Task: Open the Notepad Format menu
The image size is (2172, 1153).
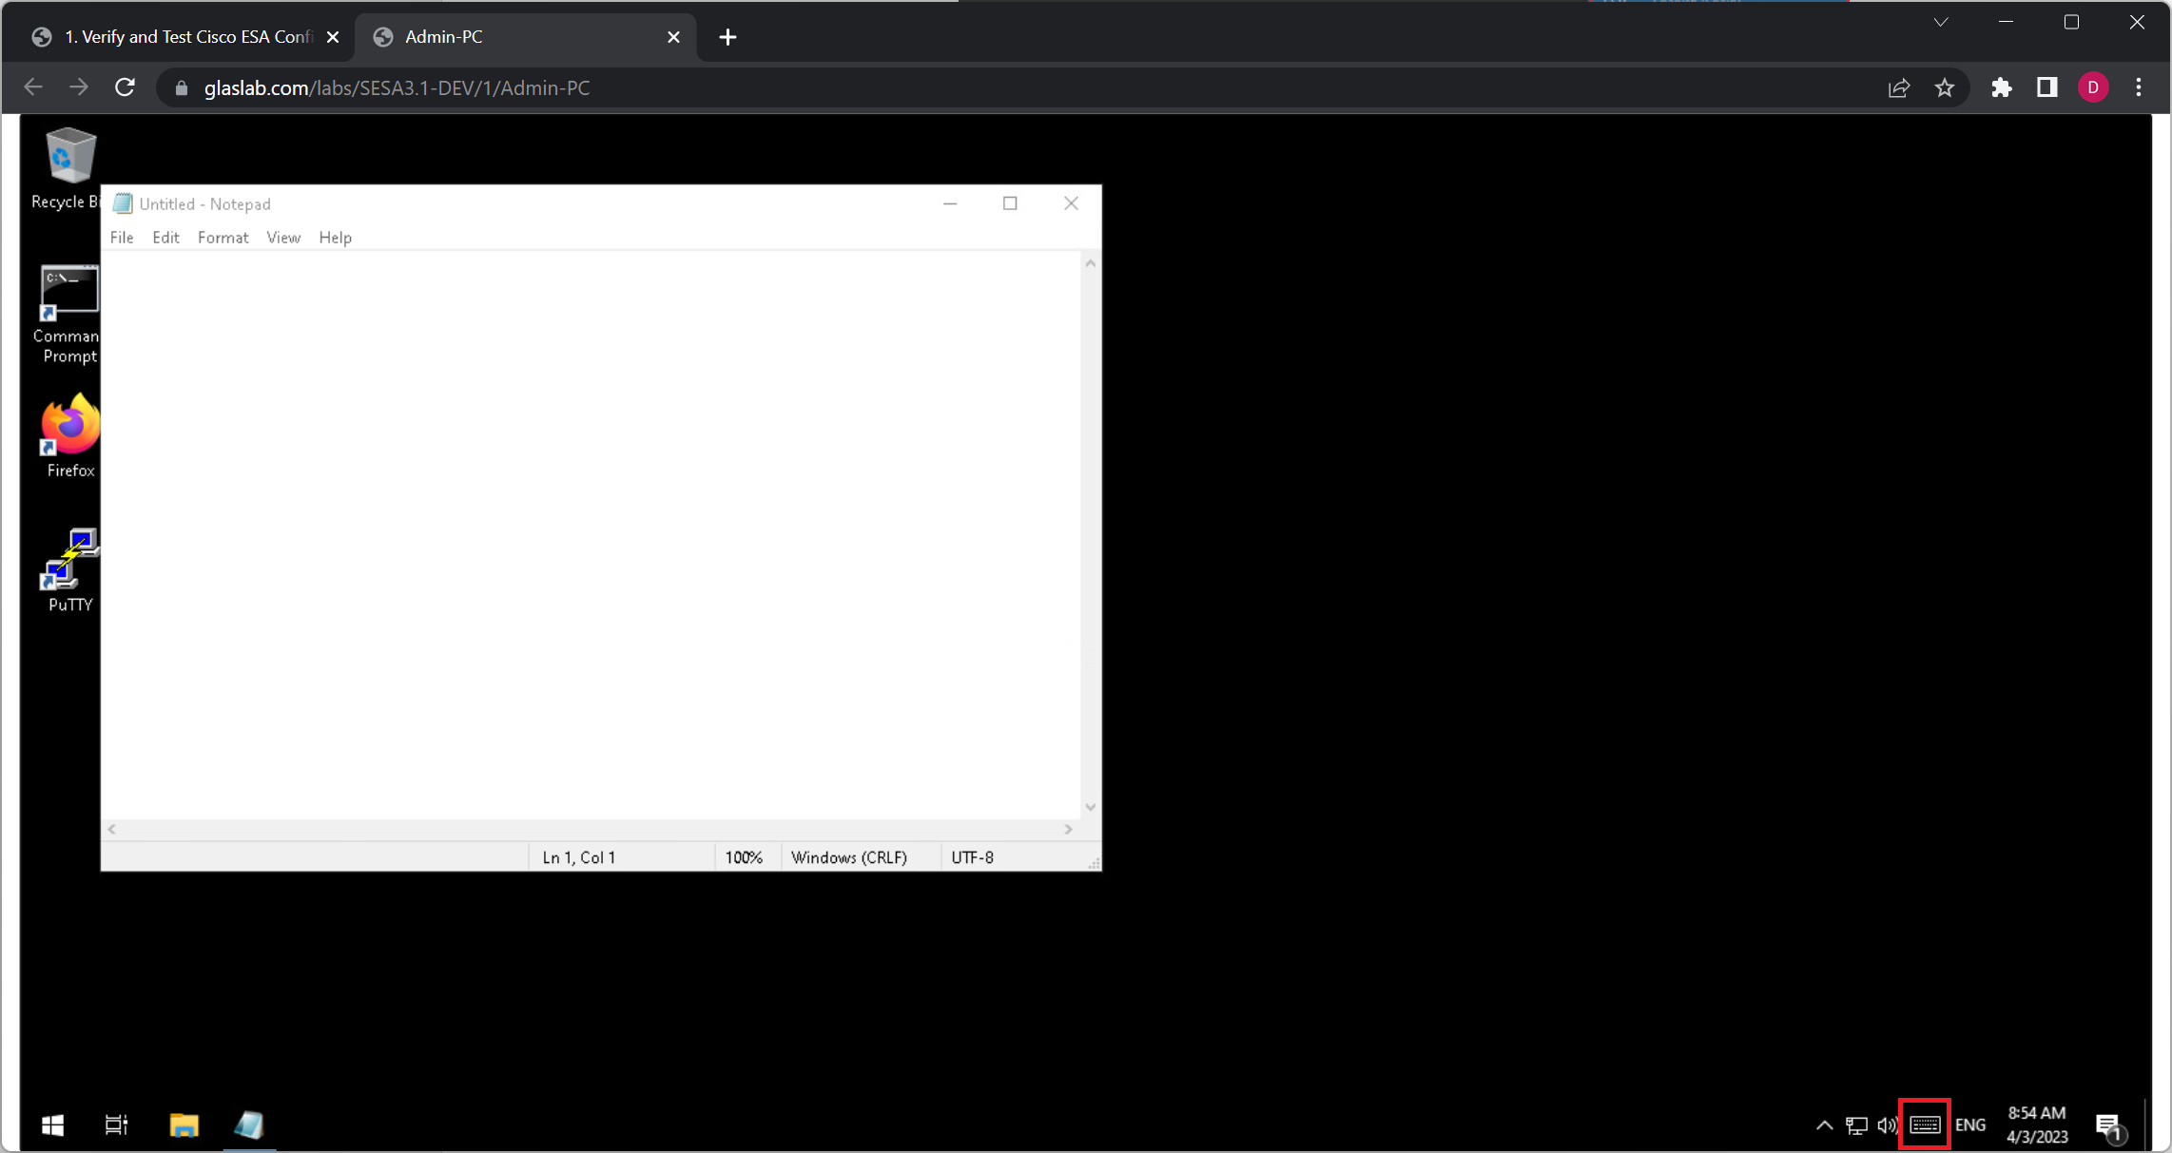Action: [x=223, y=238]
